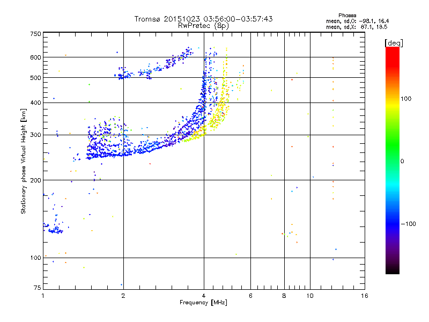The width and height of the screenshot is (429, 322).
Task: Click the colorbar tick label '0'
Action: 402,162
